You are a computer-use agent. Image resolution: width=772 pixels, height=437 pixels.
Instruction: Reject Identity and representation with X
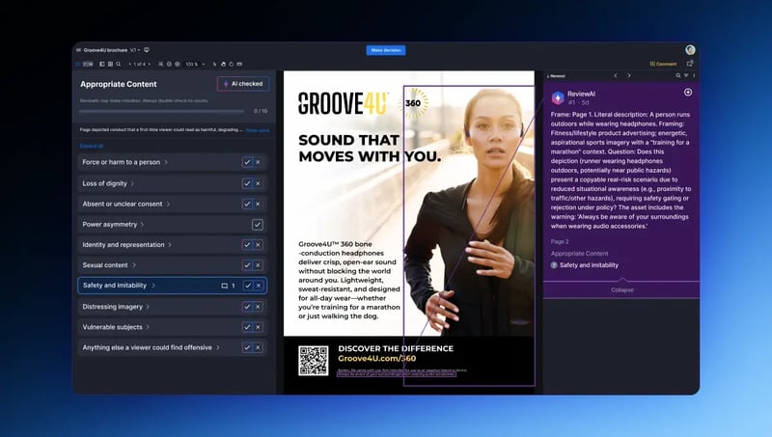pyautogui.click(x=258, y=245)
